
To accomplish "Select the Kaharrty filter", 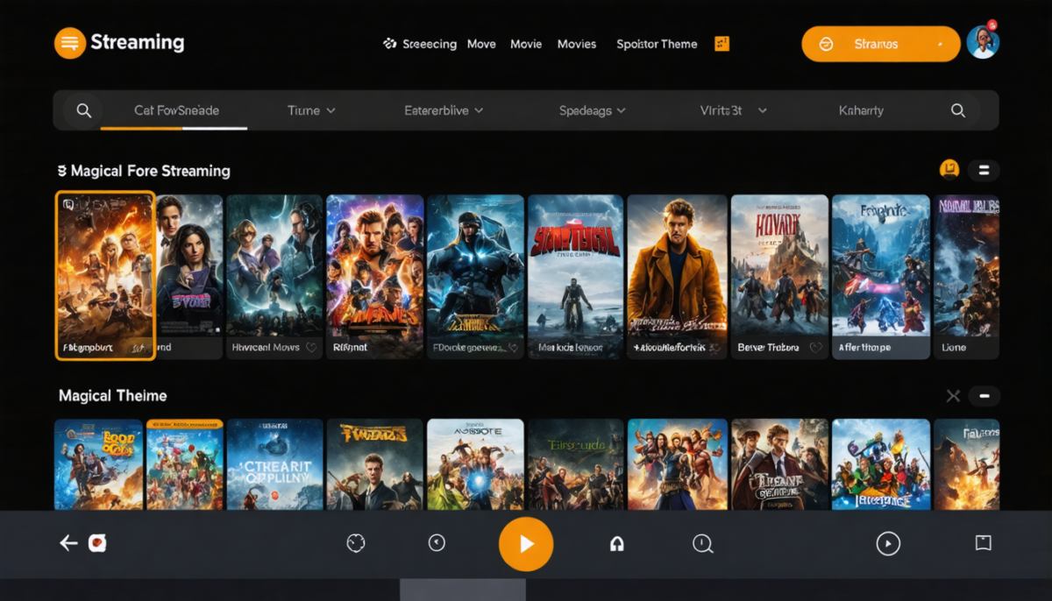I will tap(861, 110).
